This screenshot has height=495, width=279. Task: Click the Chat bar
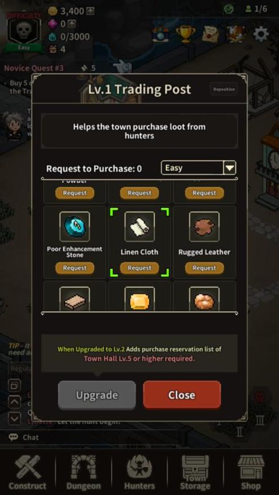pos(139,437)
